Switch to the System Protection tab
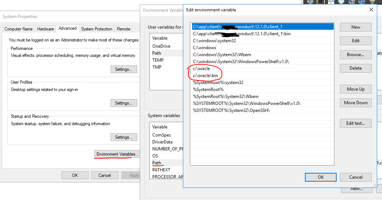The height and width of the screenshot is (200, 382). (97, 29)
